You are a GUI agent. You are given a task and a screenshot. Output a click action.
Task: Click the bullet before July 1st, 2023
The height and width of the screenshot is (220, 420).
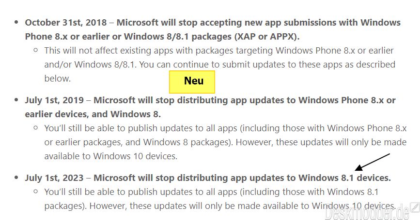pyautogui.click(x=16, y=178)
